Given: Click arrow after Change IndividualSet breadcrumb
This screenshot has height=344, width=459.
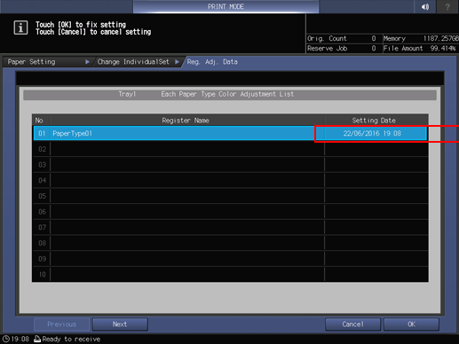Looking at the screenshot, I should click(x=177, y=62).
